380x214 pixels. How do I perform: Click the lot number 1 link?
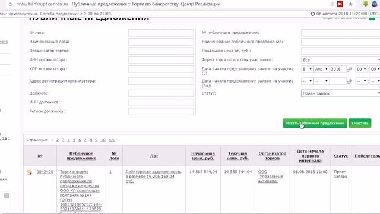click(110, 172)
